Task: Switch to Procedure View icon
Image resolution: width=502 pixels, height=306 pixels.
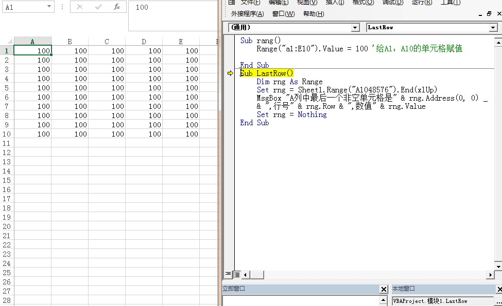Action: (x=228, y=274)
